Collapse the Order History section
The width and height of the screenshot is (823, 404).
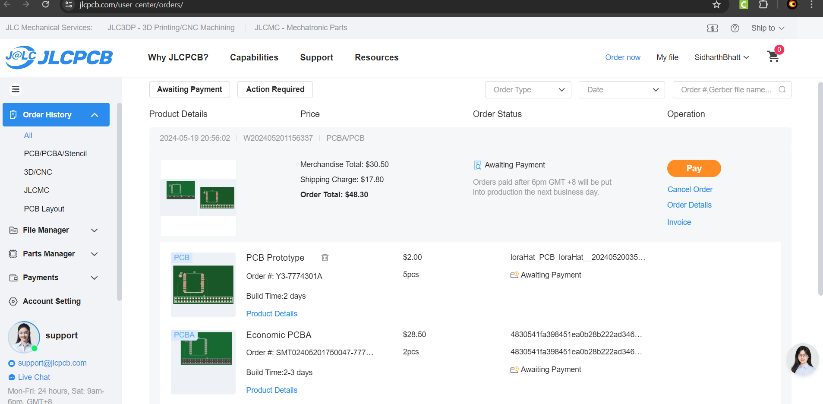point(95,115)
